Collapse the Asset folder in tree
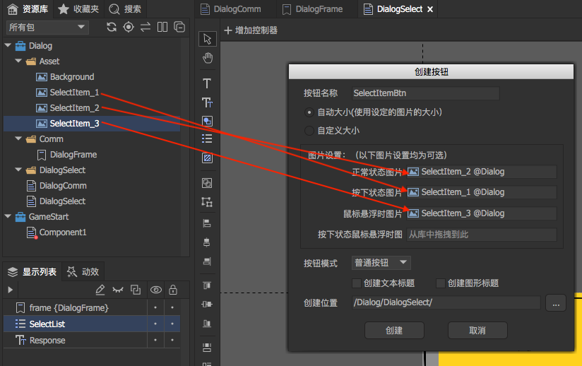Screen dimensions: 582x366 pyautogui.click(x=19, y=61)
